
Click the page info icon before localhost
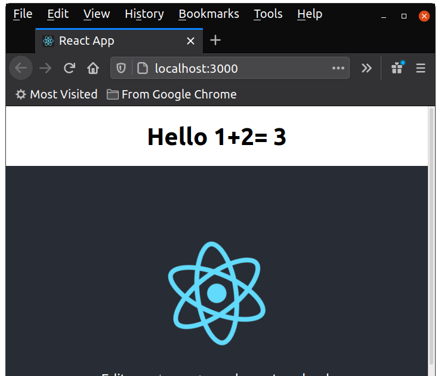[143, 68]
